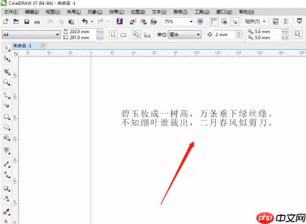This screenshot has height=224, width=306.
Task: Select landscape page orientation
Action: tap(124, 35)
